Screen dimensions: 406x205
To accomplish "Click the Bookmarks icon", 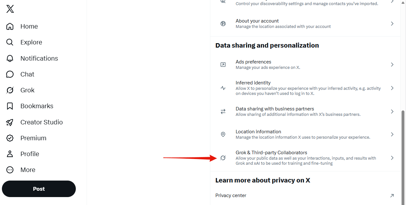I will [10, 106].
